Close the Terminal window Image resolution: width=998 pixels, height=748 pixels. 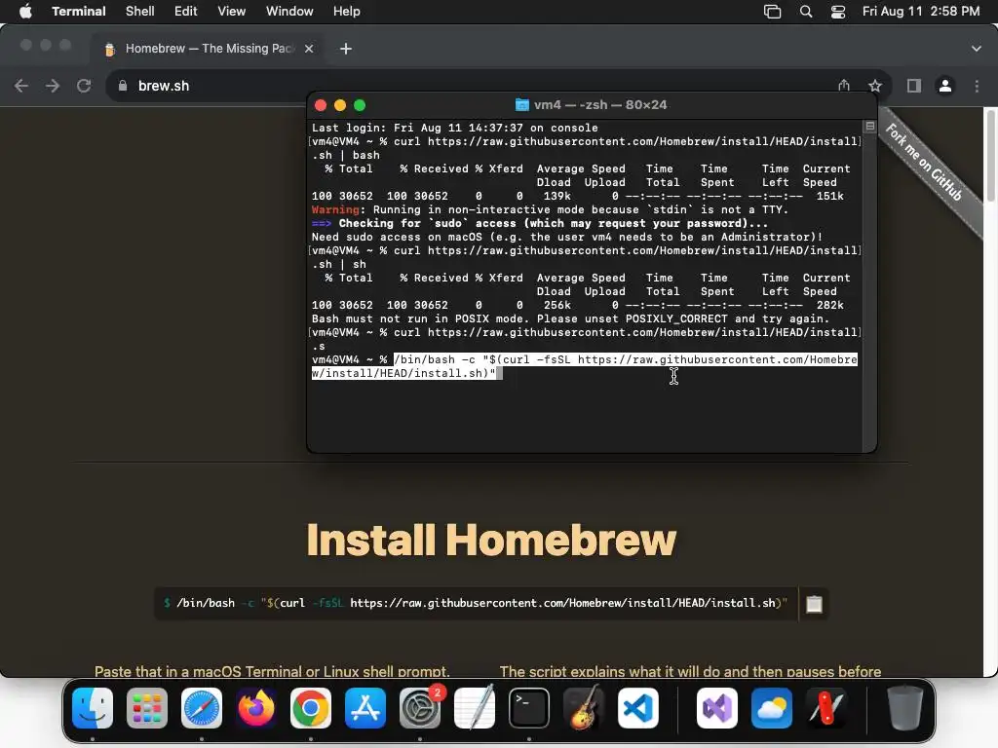321,105
